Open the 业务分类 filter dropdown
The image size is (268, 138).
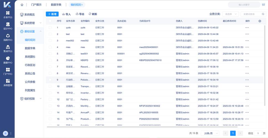click(x=230, y=14)
